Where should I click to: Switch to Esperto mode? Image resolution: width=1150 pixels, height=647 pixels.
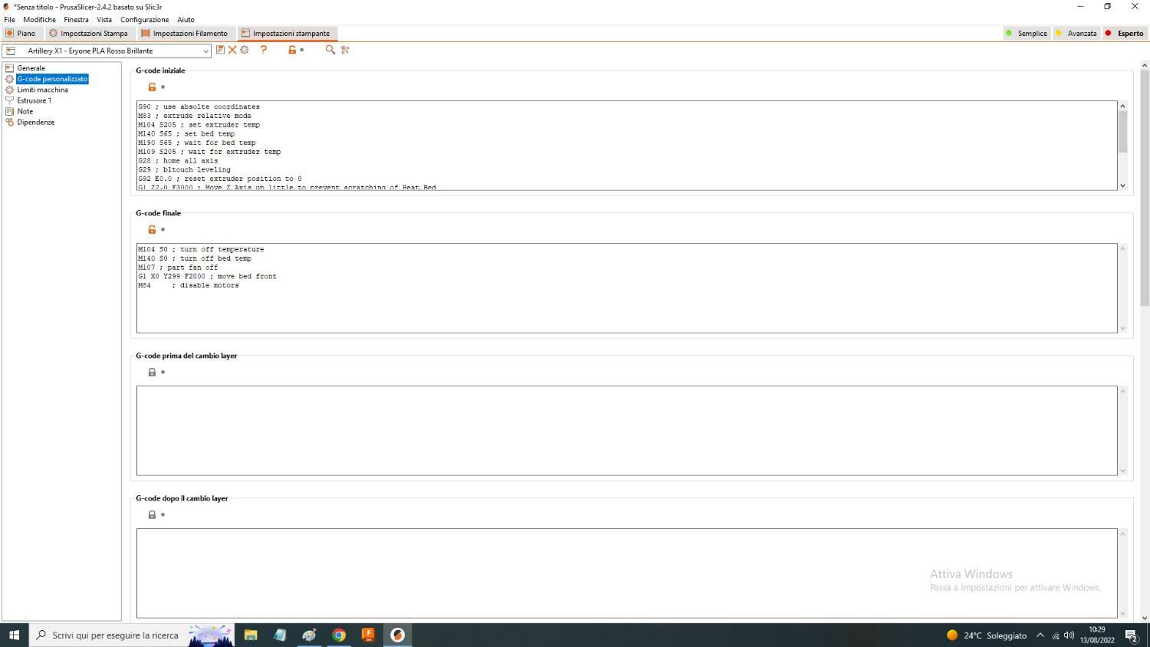tap(1125, 33)
